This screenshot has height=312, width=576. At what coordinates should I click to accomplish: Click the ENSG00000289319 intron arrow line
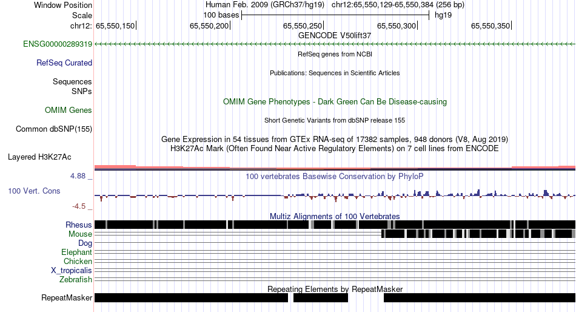point(335,44)
